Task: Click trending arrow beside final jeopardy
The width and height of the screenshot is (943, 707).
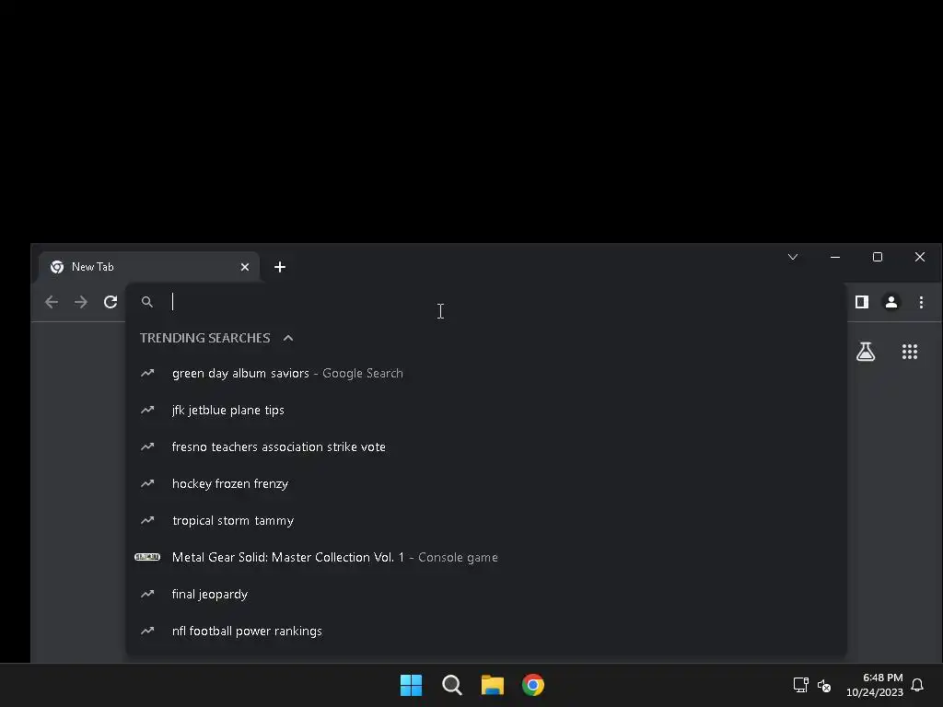Action: [147, 594]
